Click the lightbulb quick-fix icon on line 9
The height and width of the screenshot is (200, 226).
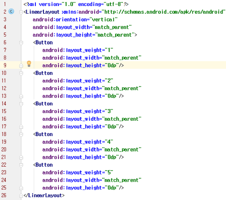click(29, 64)
